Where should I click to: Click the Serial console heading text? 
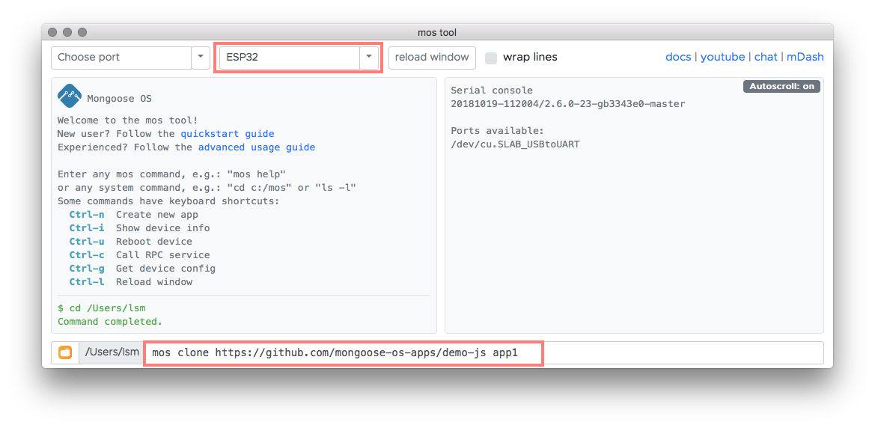tap(492, 91)
